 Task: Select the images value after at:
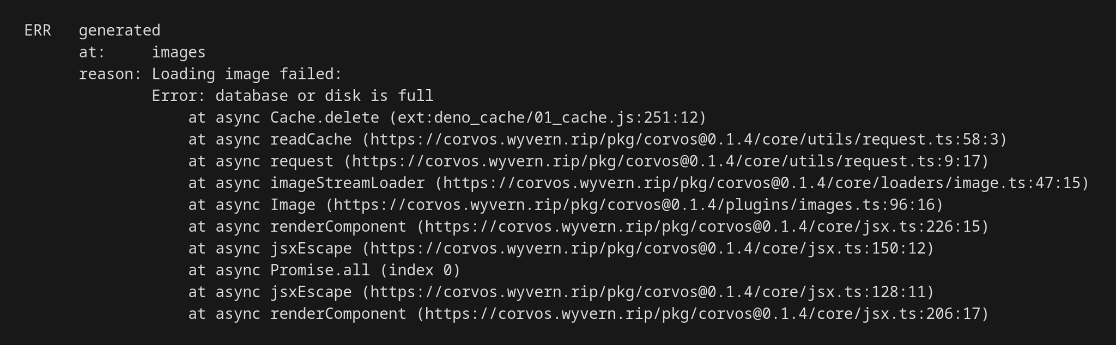point(179,52)
